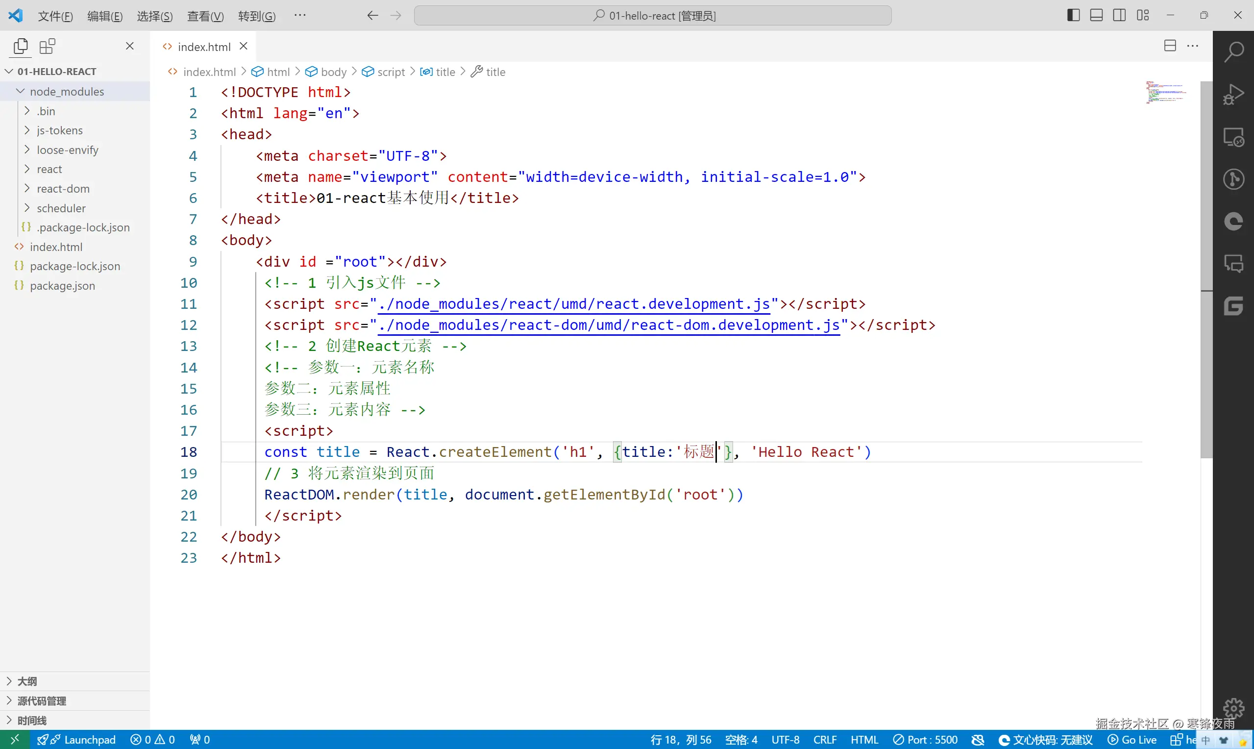Open Run and Debug view icon
1254x749 pixels.
click(x=1233, y=95)
